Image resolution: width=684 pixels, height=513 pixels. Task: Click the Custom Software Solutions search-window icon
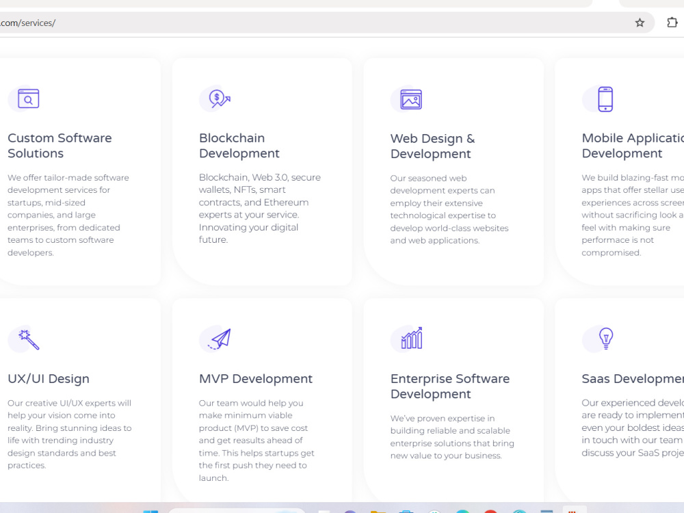(x=28, y=98)
